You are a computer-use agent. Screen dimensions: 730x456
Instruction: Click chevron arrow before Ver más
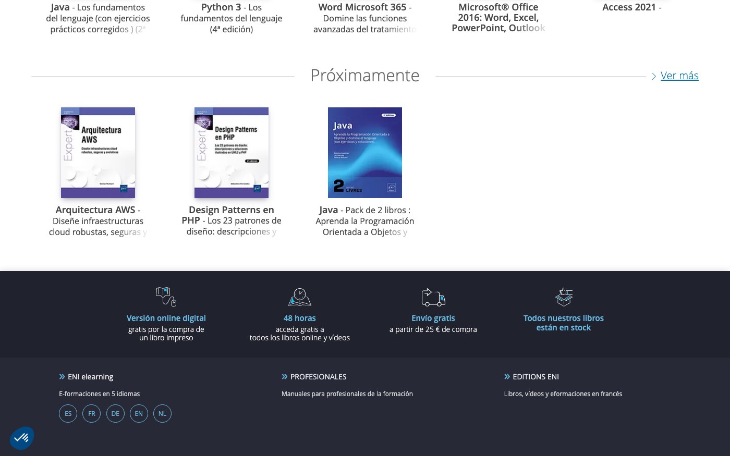coord(654,76)
